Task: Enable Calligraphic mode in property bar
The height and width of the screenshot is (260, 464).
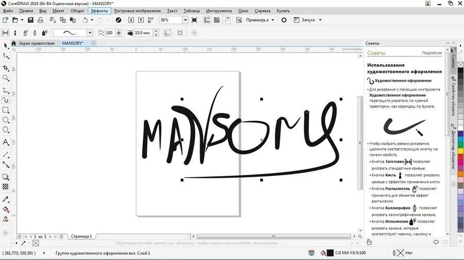Action: pos(35,33)
